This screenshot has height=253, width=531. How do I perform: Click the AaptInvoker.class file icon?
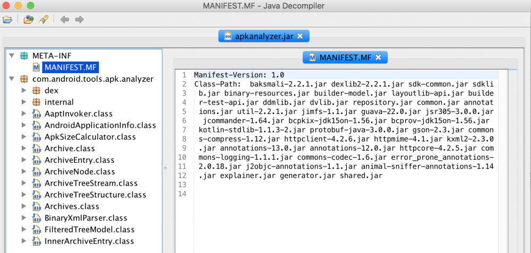coord(36,114)
